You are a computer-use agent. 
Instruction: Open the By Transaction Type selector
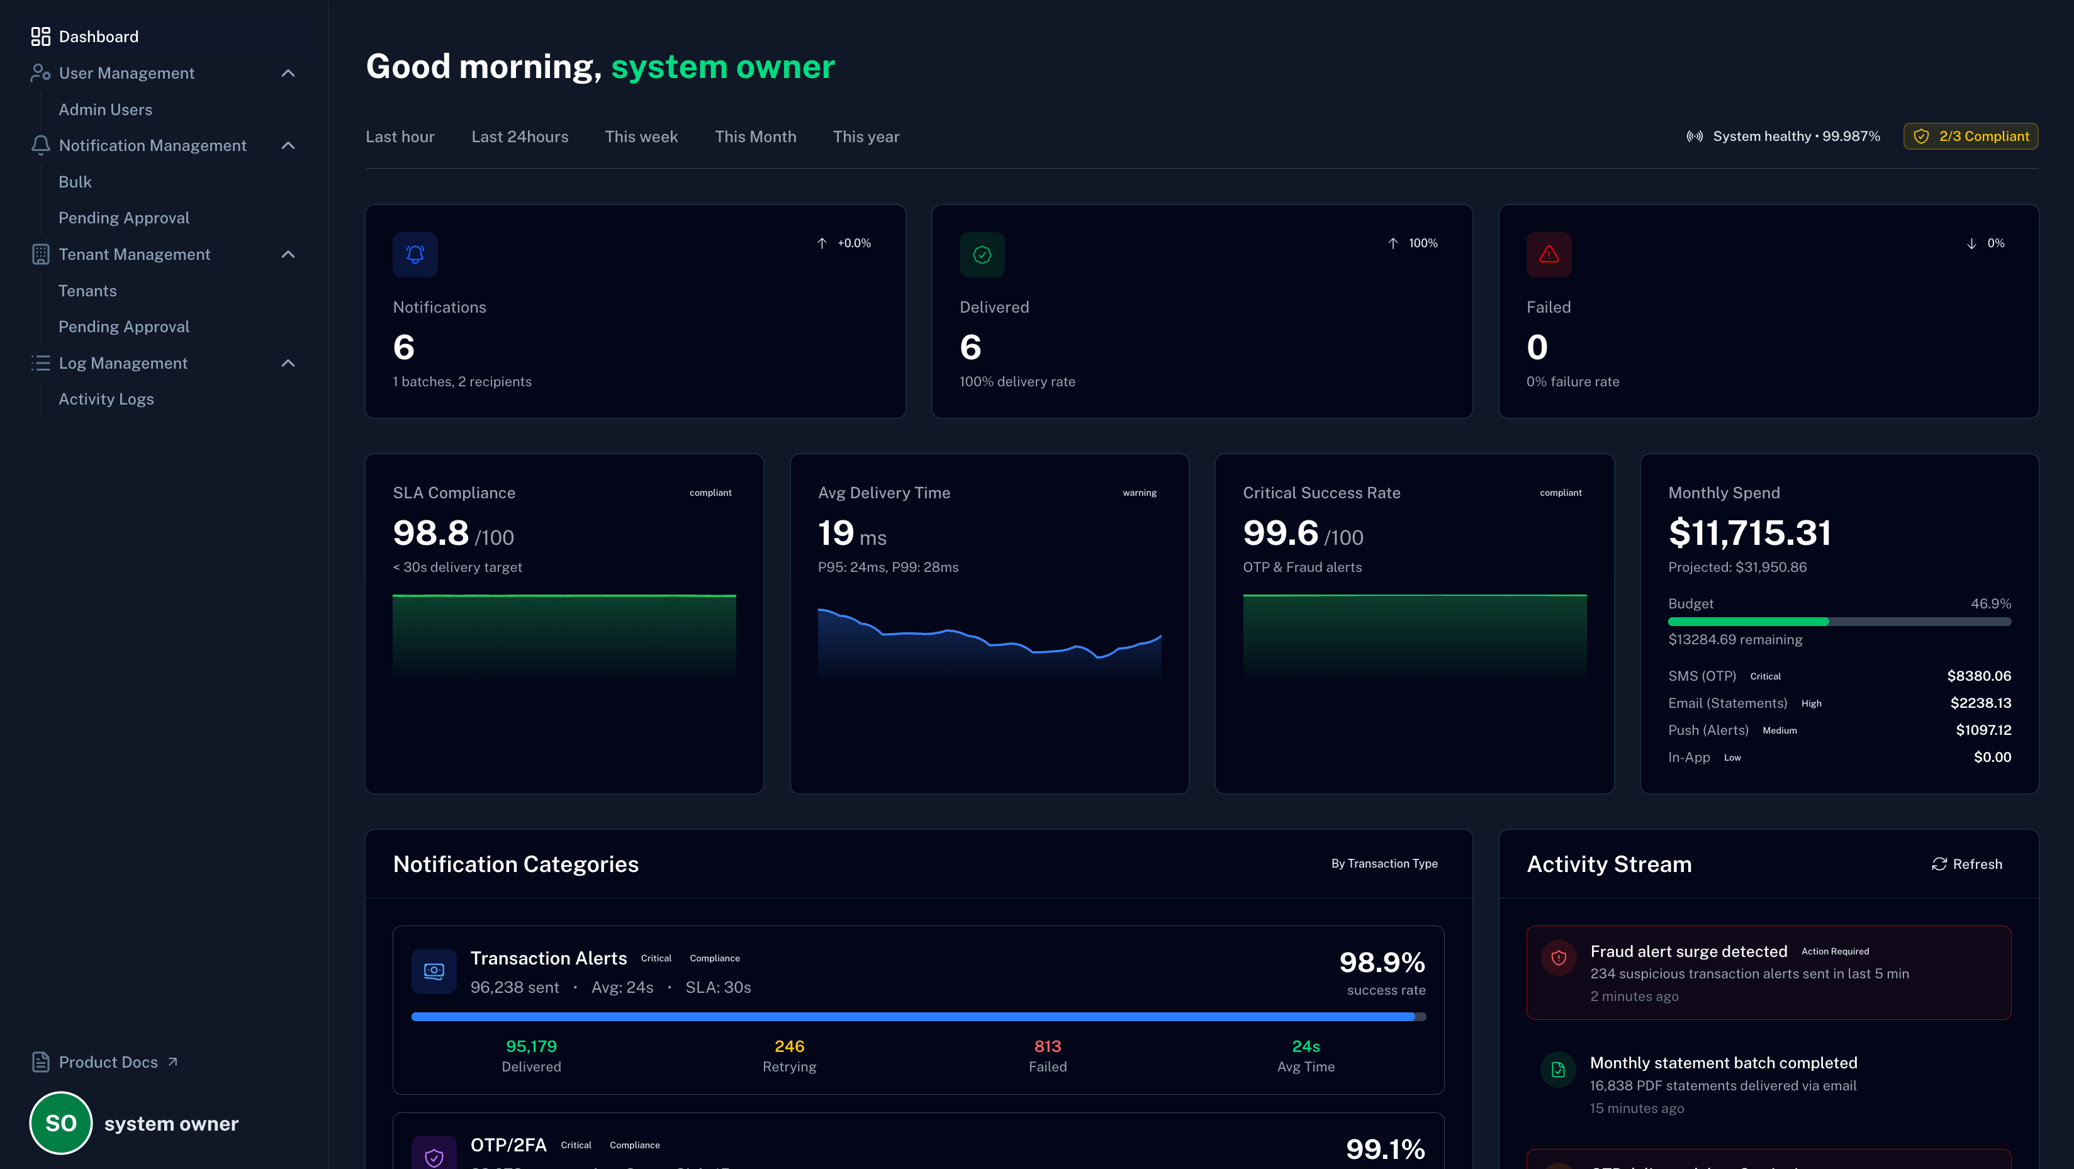click(x=1383, y=863)
